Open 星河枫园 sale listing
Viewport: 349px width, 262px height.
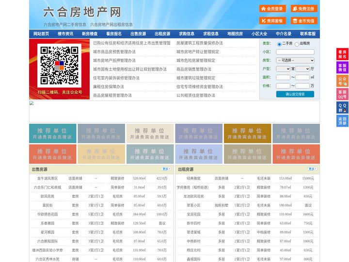click(x=48, y=232)
